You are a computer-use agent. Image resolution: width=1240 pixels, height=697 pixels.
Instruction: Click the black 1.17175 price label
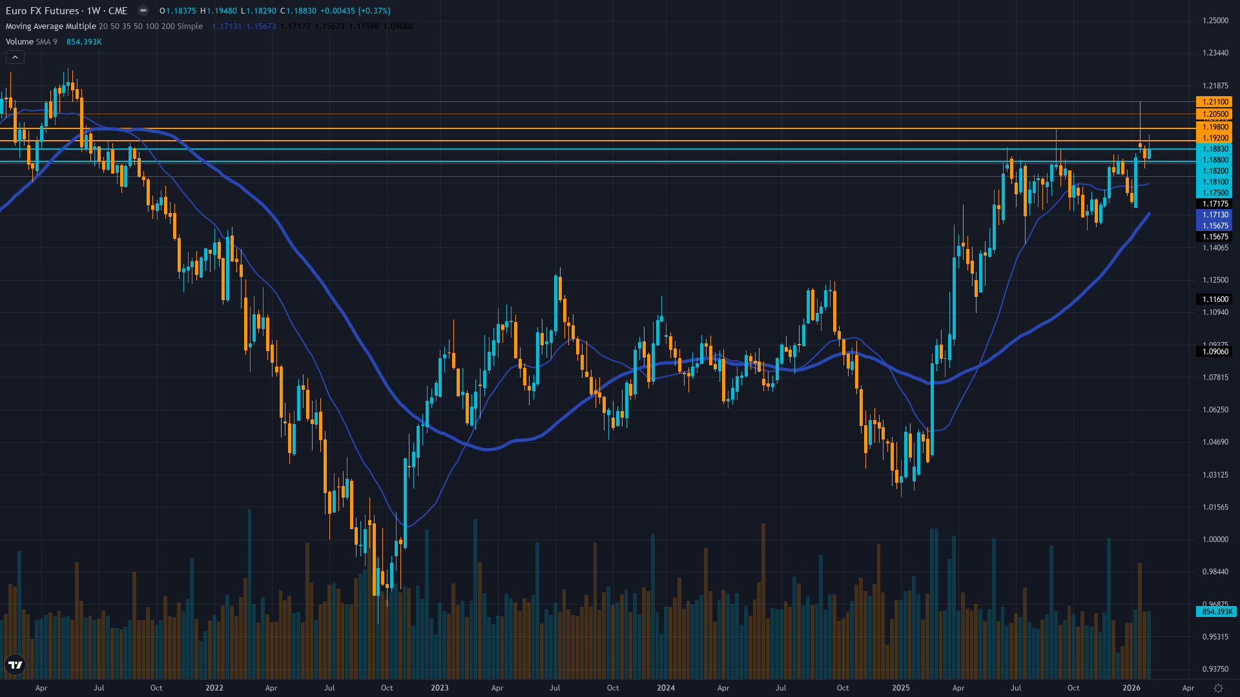(x=1214, y=204)
